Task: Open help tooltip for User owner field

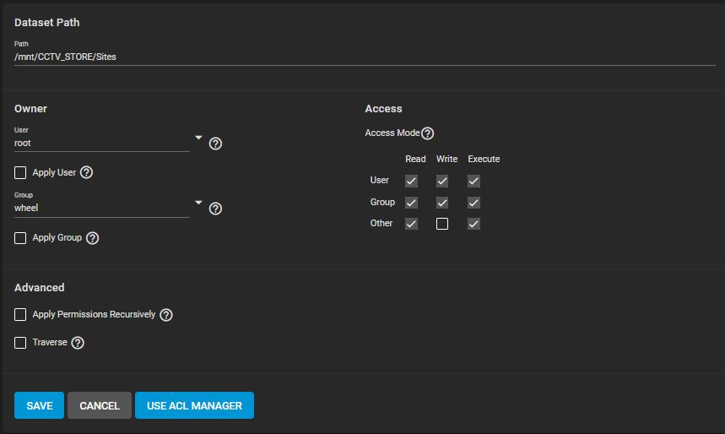Action: click(x=215, y=144)
